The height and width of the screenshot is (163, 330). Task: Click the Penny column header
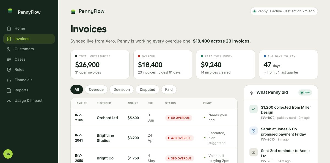[207, 103]
